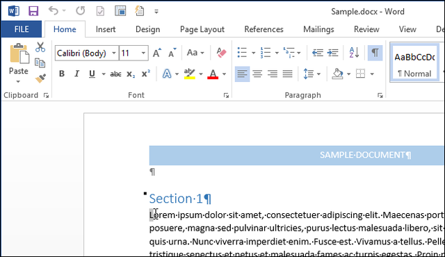The image size is (445, 257).
Task: Click the Word application icon
Action: [13, 11]
